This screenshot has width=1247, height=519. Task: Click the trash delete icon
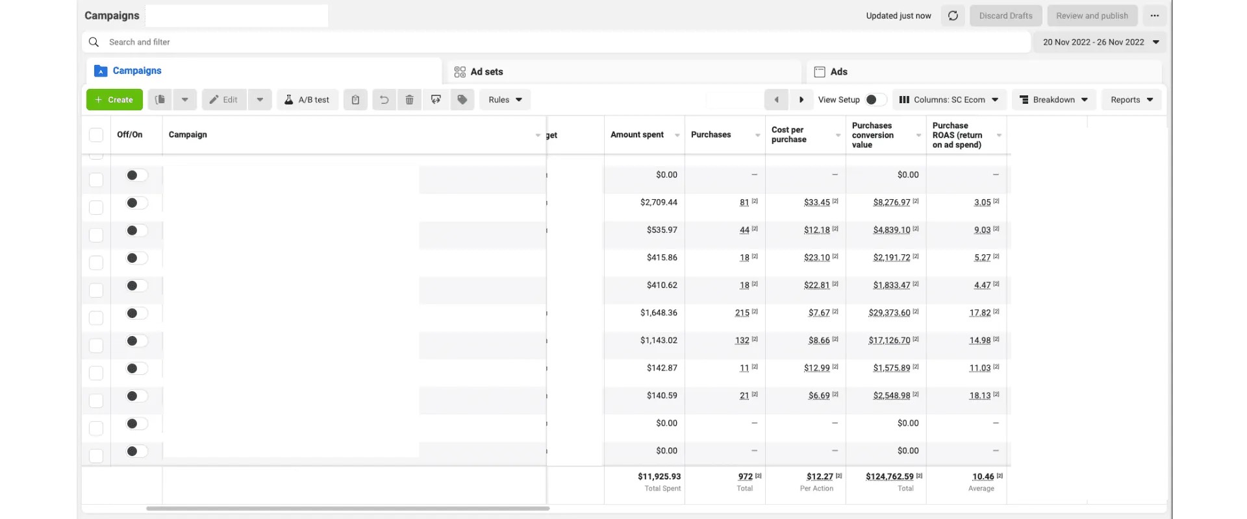pyautogui.click(x=409, y=100)
